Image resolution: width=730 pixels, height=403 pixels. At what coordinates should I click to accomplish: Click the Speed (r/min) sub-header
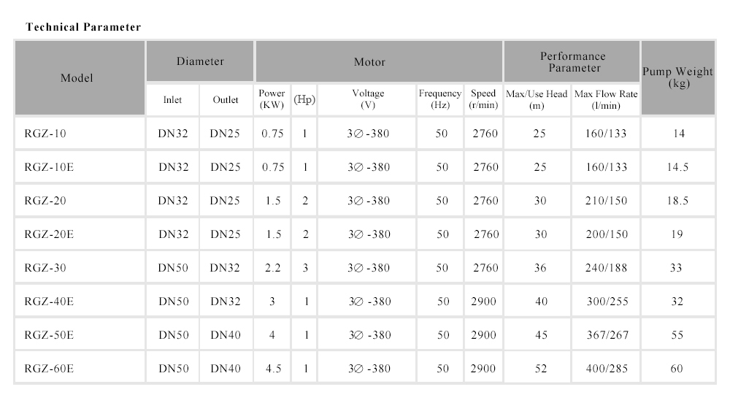pos(483,100)
